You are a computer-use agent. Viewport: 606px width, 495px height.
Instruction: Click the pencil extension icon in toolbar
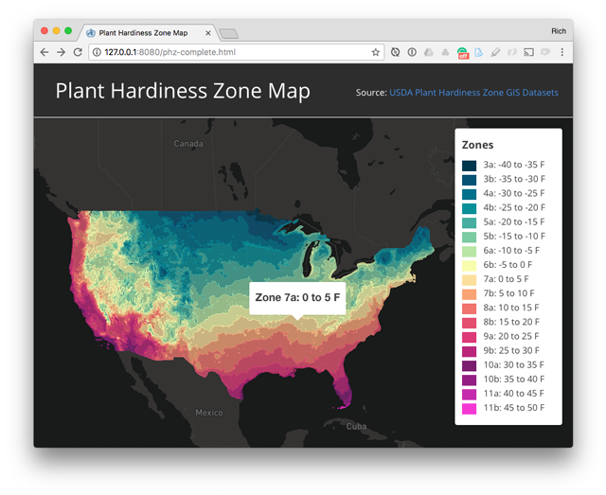496,52
